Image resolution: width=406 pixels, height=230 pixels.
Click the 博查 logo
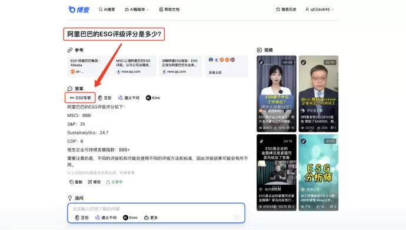coord(78,9)
